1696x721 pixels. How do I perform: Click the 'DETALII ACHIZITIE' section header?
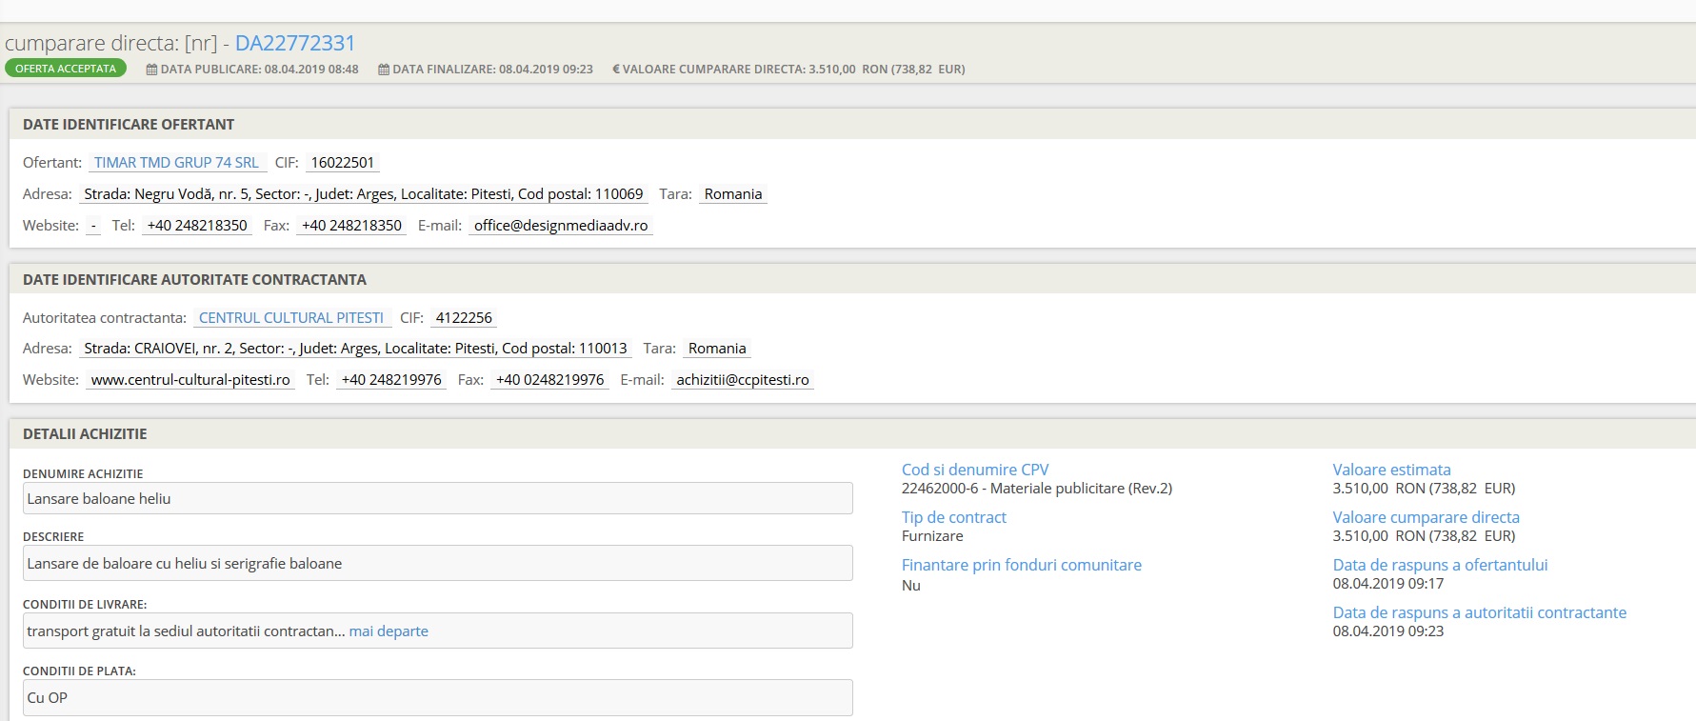85,434
